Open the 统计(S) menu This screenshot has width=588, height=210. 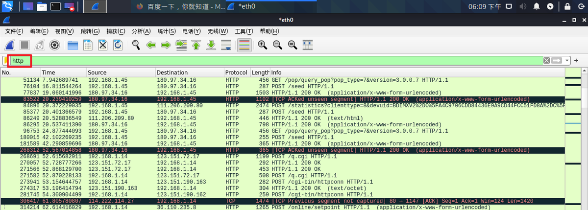tap(167, 31)
